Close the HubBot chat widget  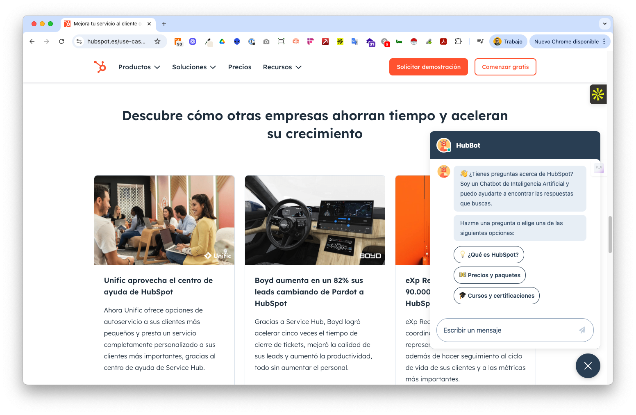click(588, 366)
